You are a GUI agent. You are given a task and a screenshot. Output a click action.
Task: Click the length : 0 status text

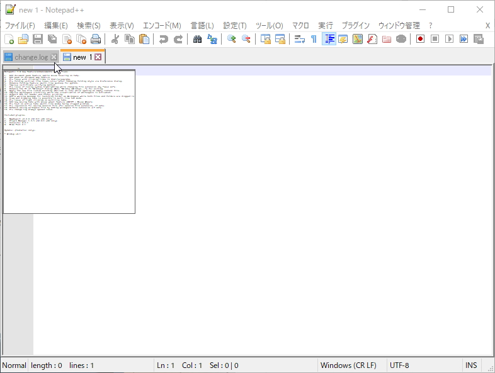[47, 365]
